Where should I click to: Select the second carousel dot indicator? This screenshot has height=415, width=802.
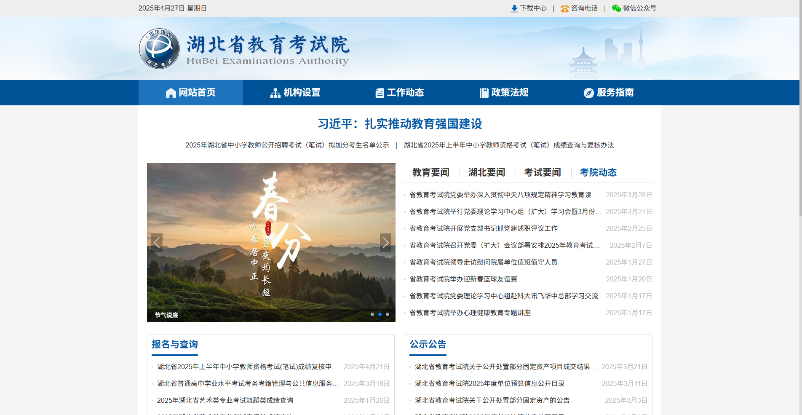pyautogui.click(x=380, y=314)
